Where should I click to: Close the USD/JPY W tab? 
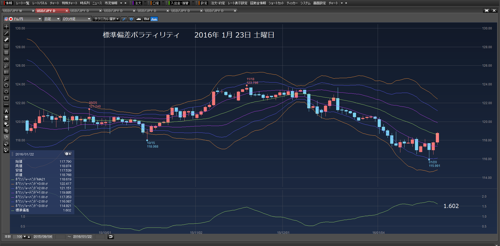(33, 11)
